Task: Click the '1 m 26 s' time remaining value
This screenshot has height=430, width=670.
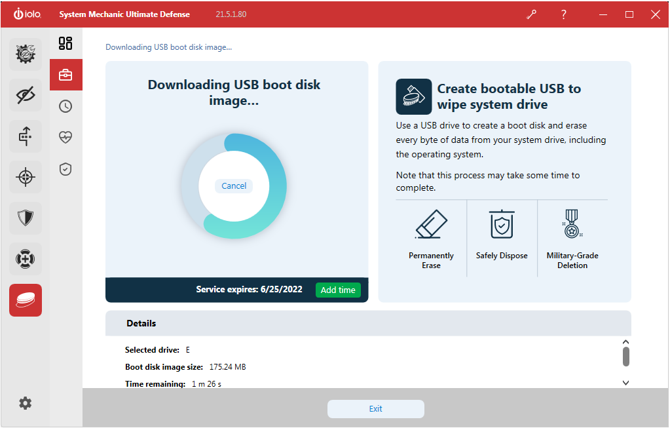Action: point(206,384)
